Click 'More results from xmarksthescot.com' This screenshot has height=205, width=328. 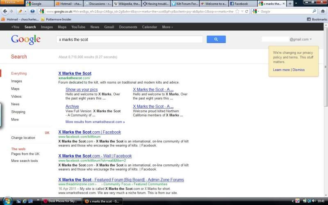click(95, 122)
